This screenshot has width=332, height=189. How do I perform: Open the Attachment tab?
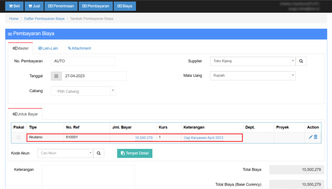79,48
